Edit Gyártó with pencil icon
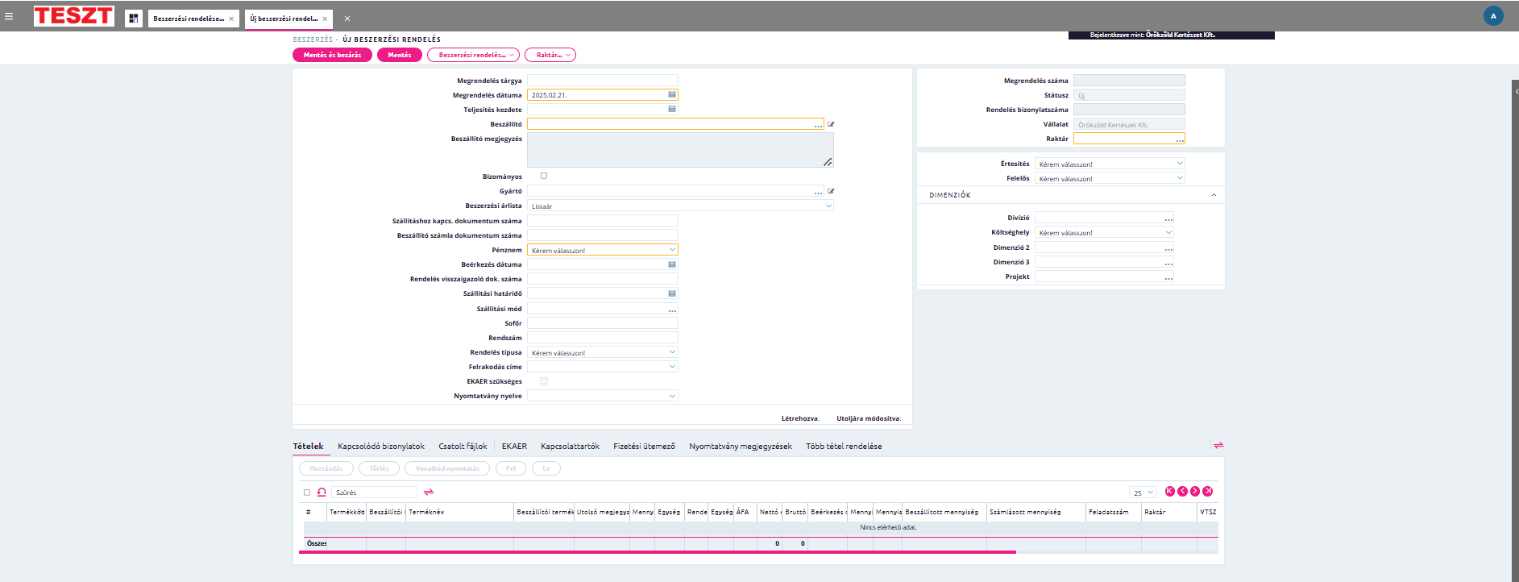This screenshot has height=582, width=1519. click(831, 191)
